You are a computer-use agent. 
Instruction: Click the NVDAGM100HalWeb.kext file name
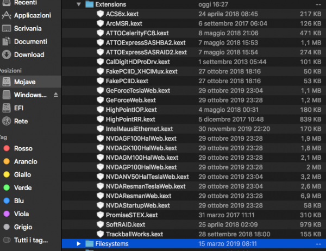tap(142, 158)
